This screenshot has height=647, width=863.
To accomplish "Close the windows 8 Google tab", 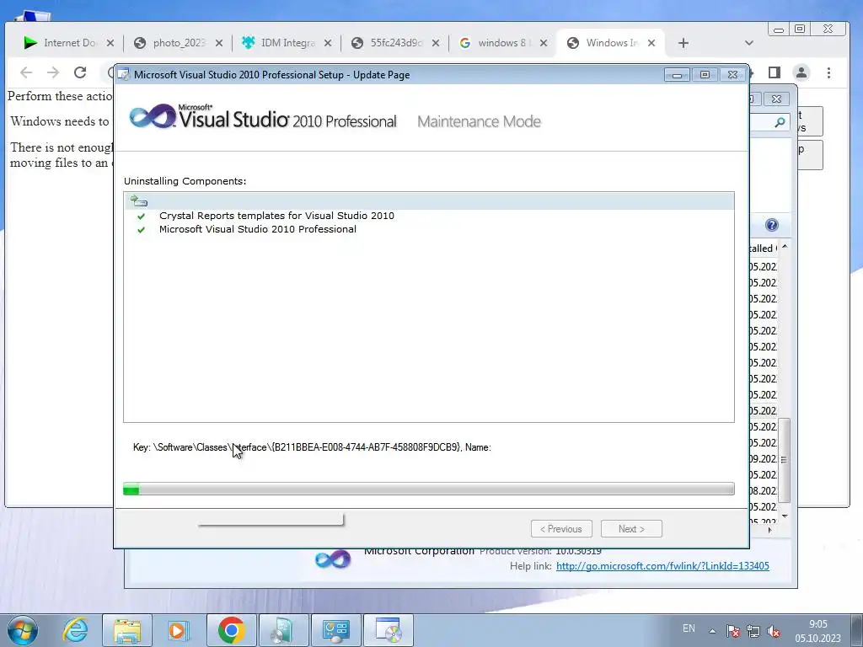I will coord(544,43).
